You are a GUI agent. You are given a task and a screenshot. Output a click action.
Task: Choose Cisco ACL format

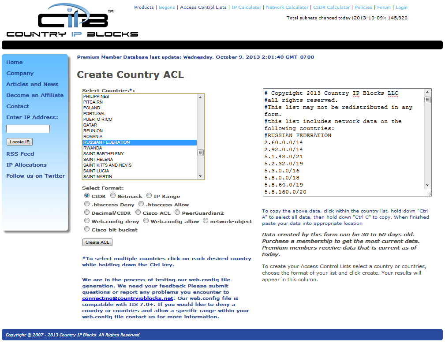[x=138, y=212]
